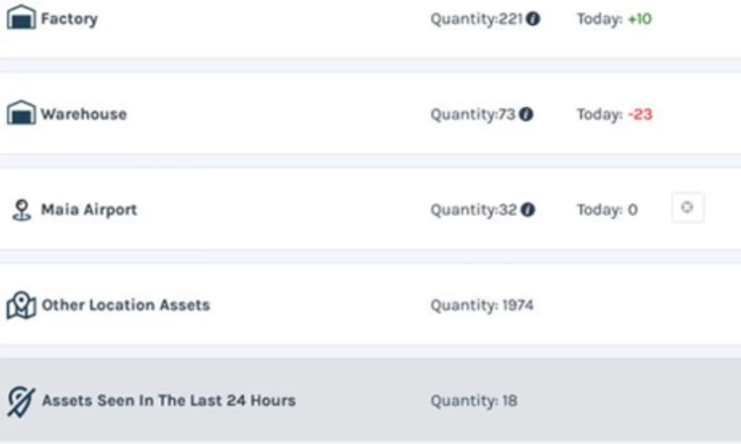Screen dimensions: 741x444
Task: Select the Other Location Assets label
Action: [x=126, y=305]
